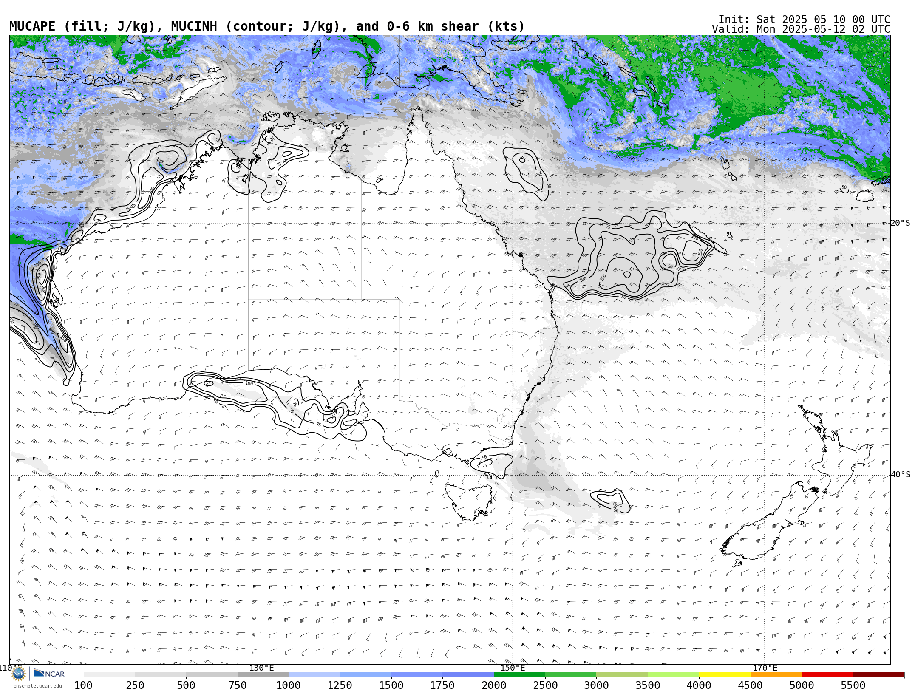This screenshot has width=918, height=691.
Task: Pick the pale blue 1000–1250 colorbar swatch
Action: pos(314,675)
